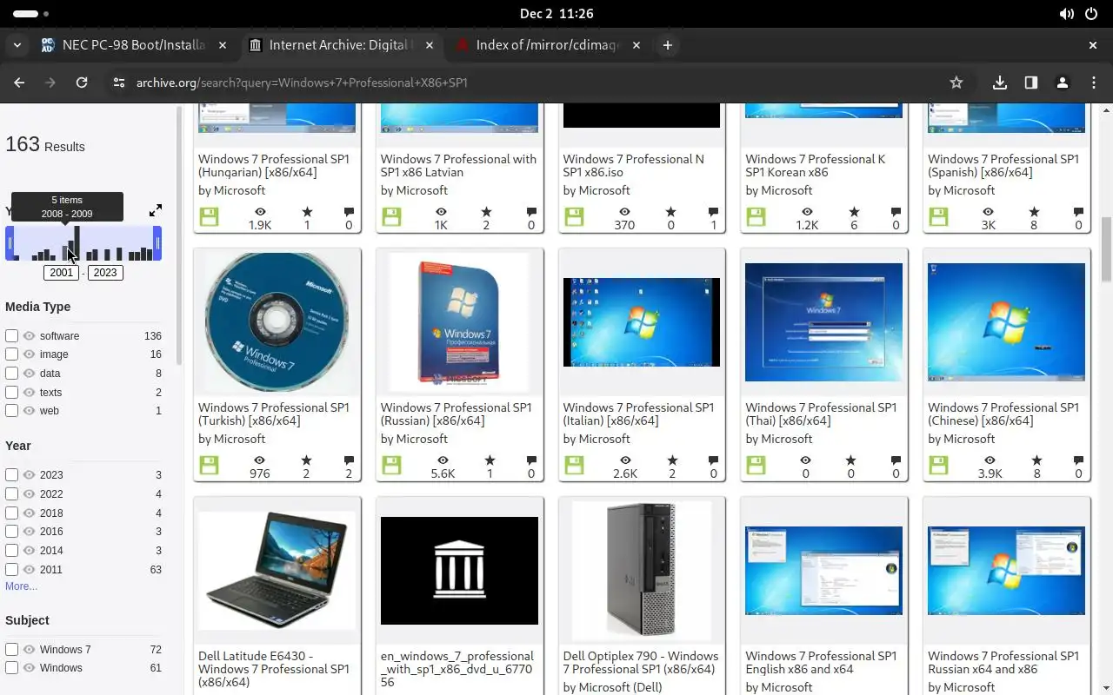View site information icon in address bar

pos(119,83)
